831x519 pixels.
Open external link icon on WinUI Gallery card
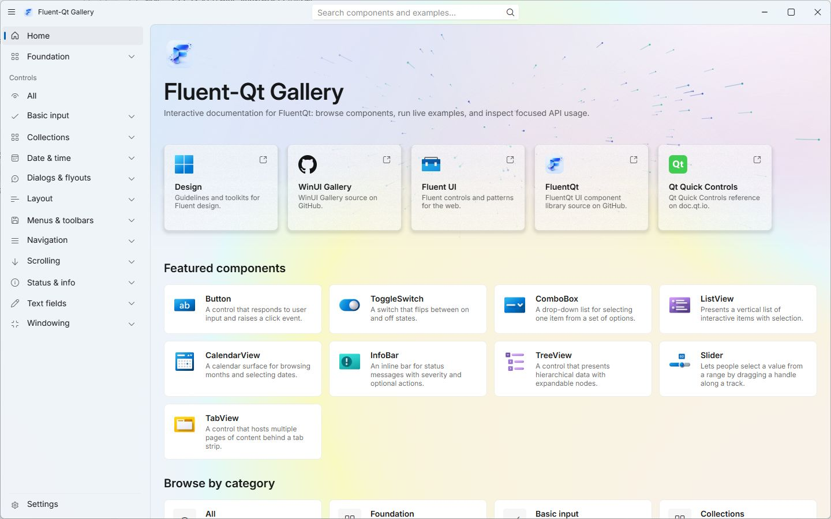(x=387, y=160)
